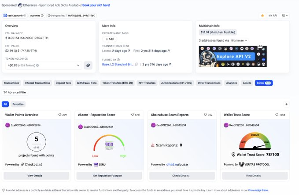
Task: Click the wallet icon beside token holdings
Action: pos(88,65)
